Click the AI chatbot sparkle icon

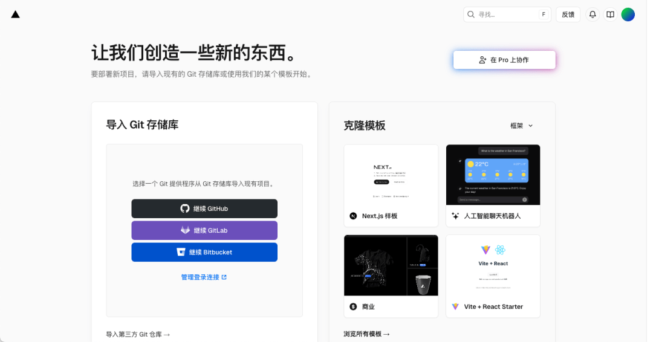(x=455, y=216)
